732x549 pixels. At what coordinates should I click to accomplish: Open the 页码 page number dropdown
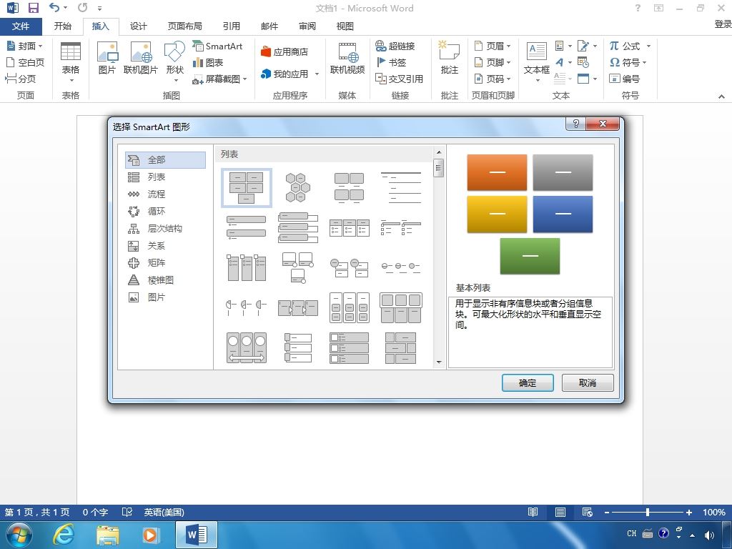point(493,79)
